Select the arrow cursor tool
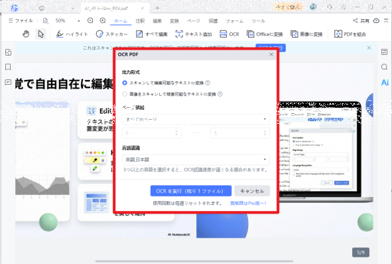Image resolution: width=392 pixels, height=264 pixels. pyautogui.click(x=40, y=34)
